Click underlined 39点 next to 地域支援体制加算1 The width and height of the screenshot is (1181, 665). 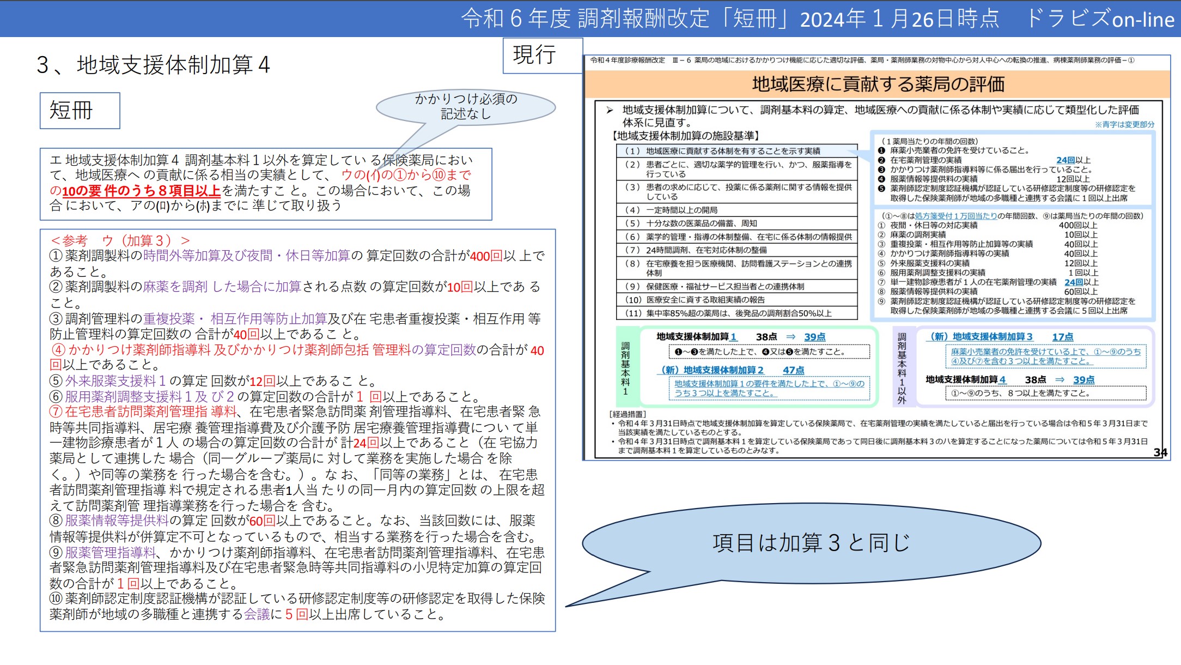(814, 337)
